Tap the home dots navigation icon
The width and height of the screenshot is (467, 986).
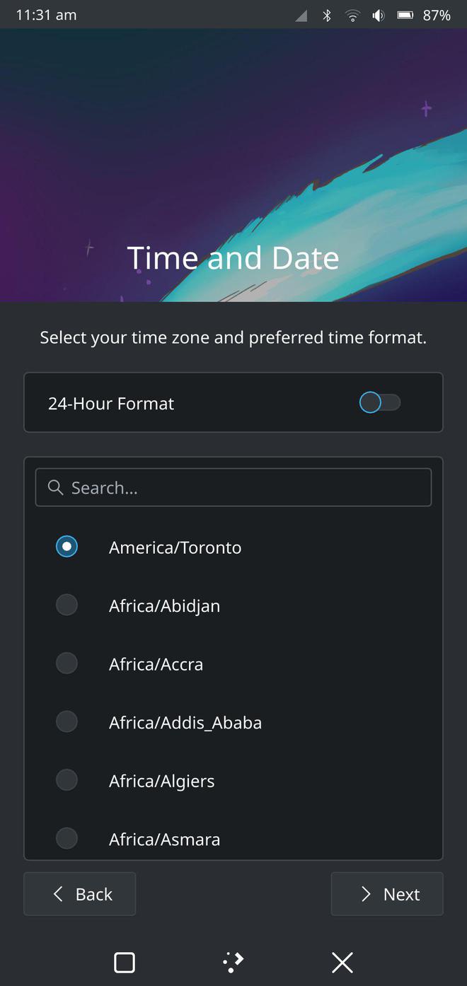pyautogui.click(x=233, y=961)
